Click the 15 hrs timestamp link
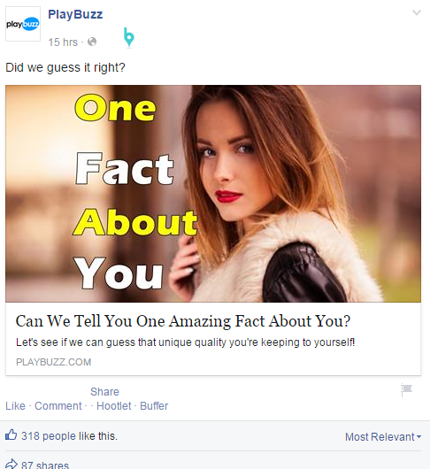Viewport: 430px width, 469px height. click(x=63, y=42)
